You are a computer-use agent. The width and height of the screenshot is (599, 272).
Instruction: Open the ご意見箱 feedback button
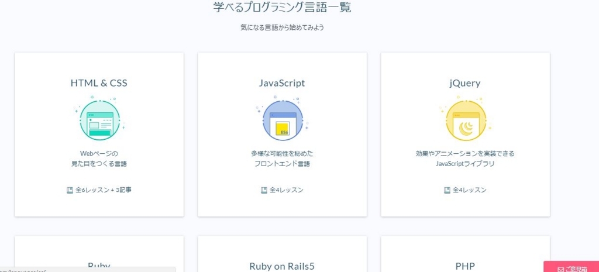[571, 267]
